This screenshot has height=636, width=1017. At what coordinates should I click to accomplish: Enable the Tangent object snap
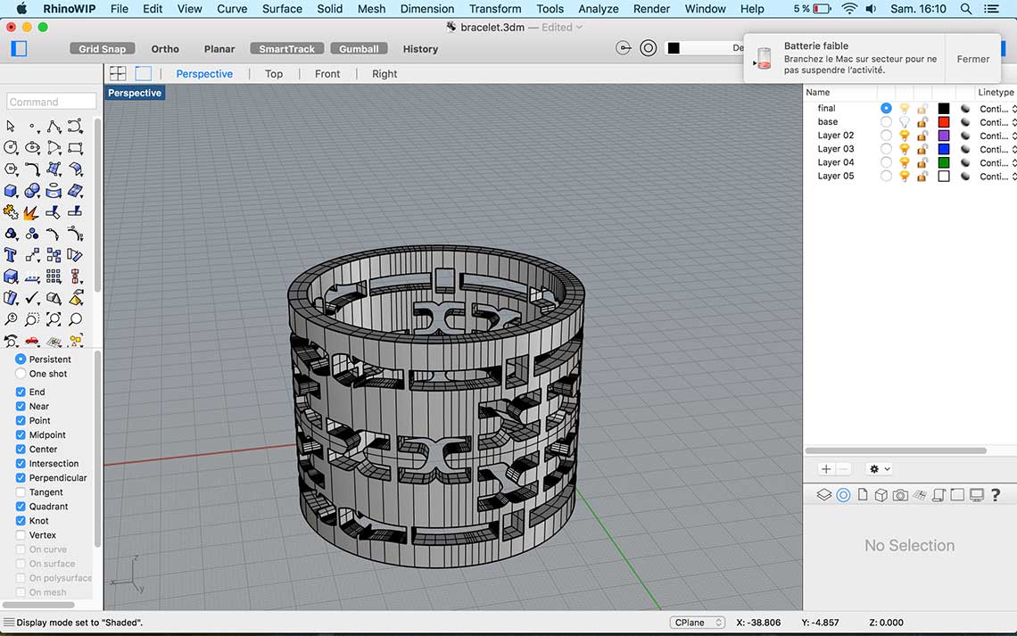pos(21,492)
